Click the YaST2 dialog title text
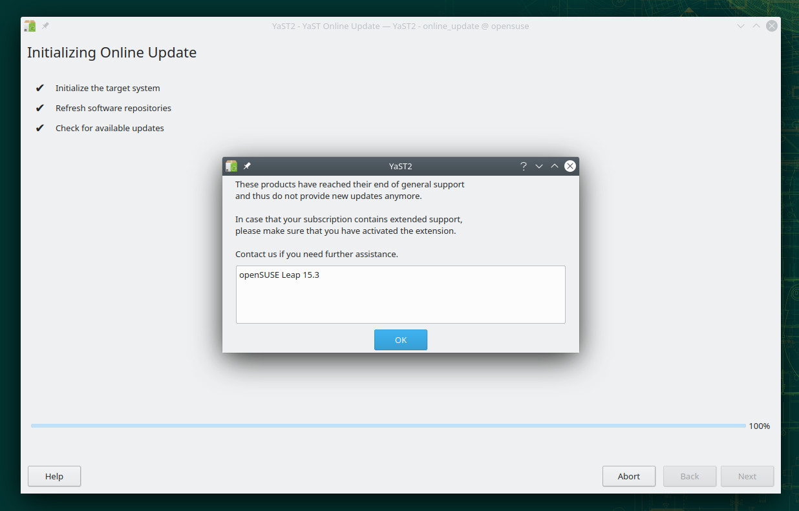799x511 pixels. click(x=401, y=166)
